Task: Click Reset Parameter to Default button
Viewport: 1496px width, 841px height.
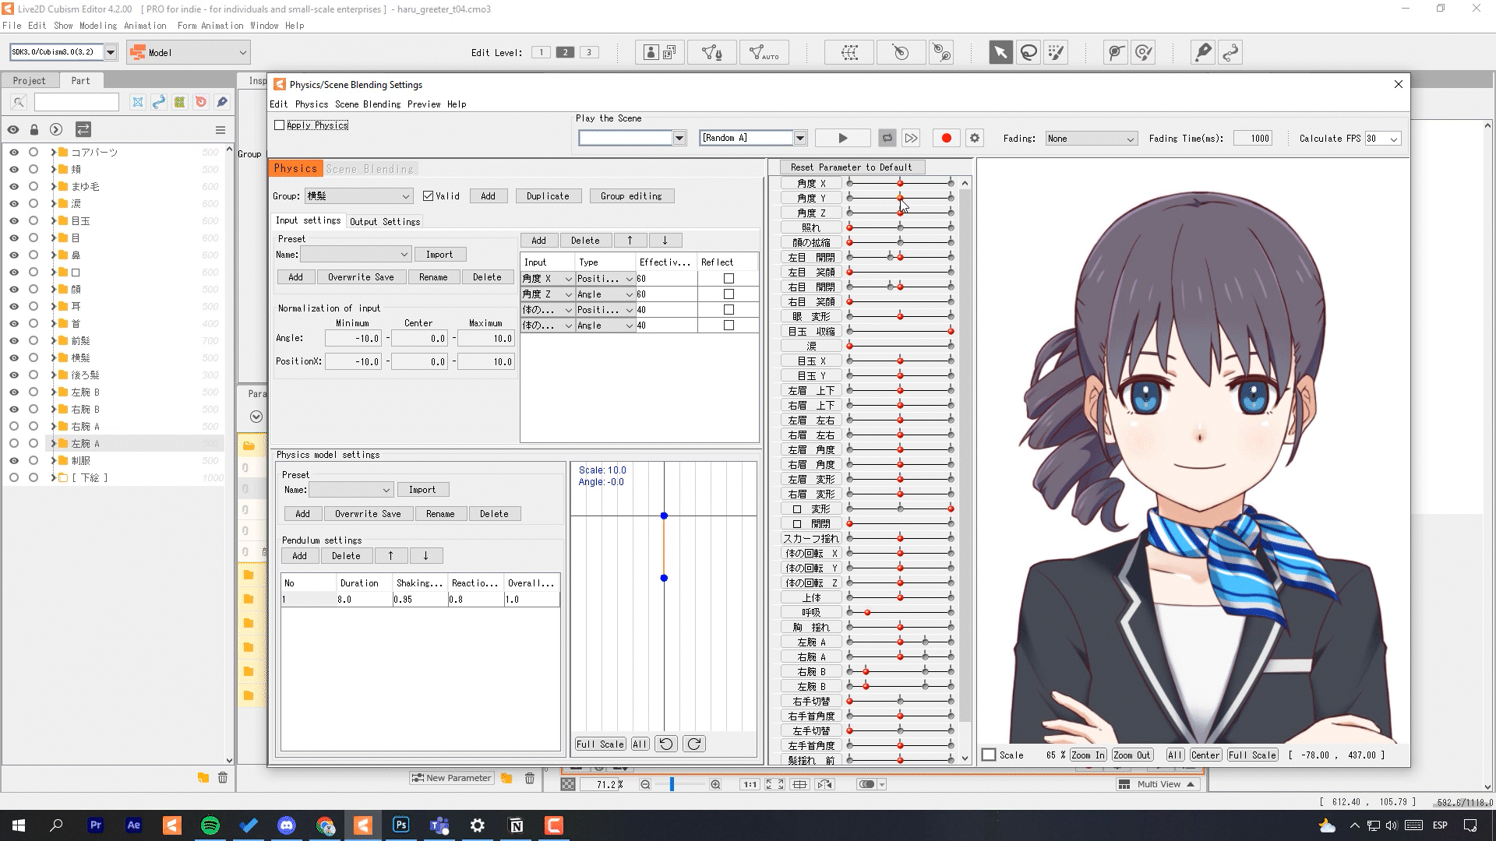Action: coord(851,167)
